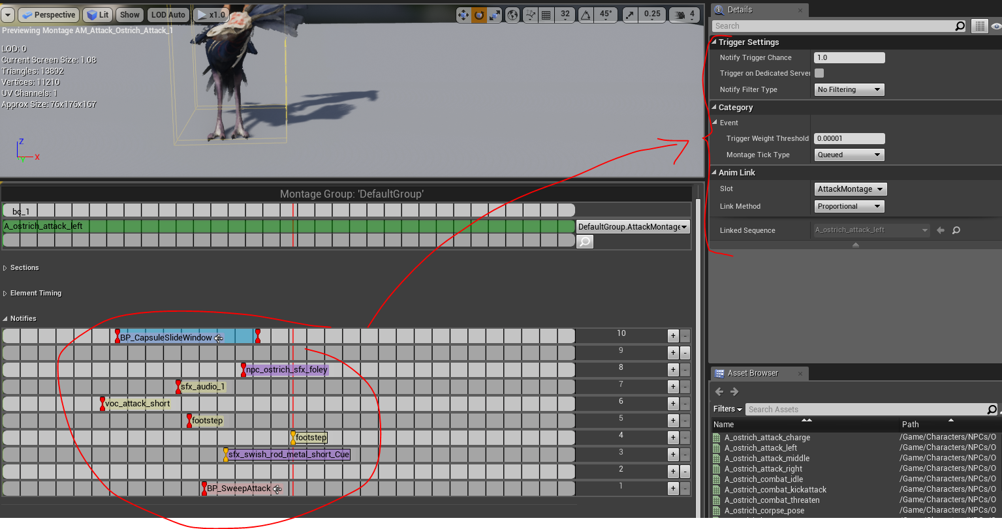Screen dimensions: 1002x529
Task: Select the scale gizmo tool
Action: click(495, 15)
